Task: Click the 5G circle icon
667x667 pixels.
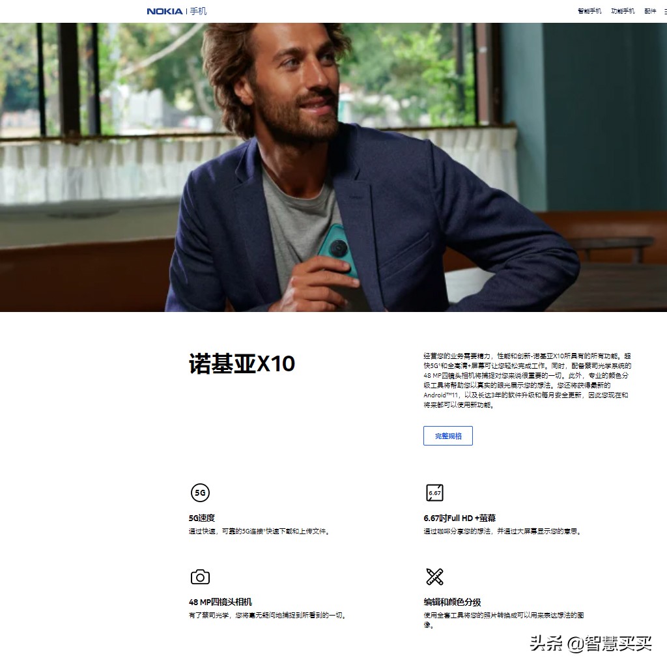Action: (200, 492)
